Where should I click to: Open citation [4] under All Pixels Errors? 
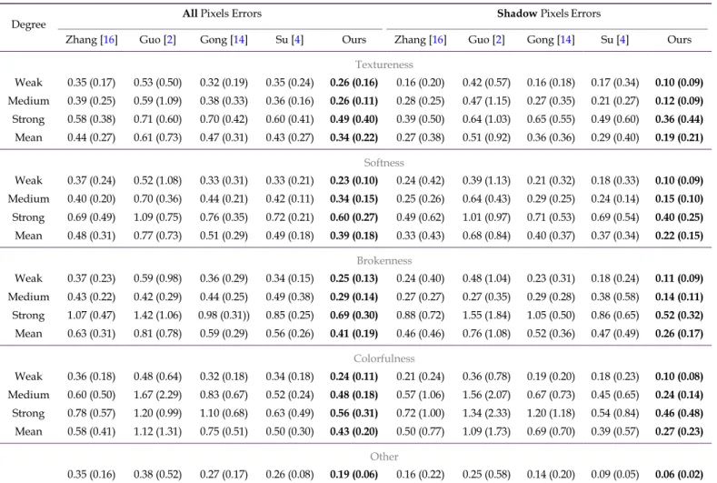coord(297,40)
